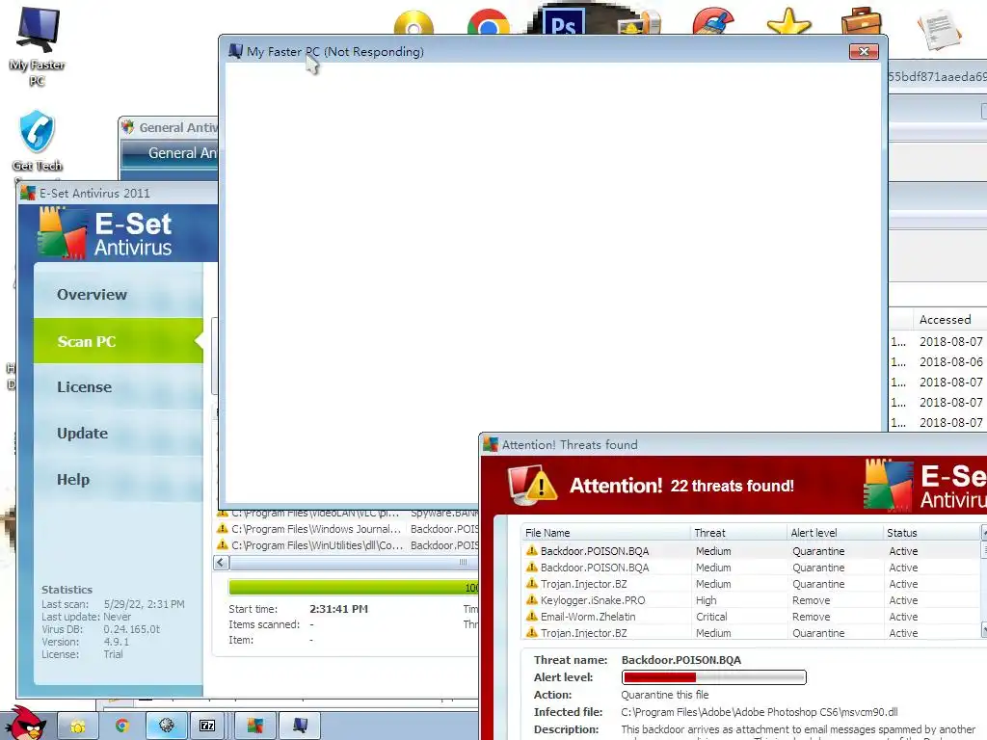The width and height of the screenshot is (987, 740).
Task: Select the C:\Program Files\WinUtilities scan entry
Action: (x=347, y=545)
